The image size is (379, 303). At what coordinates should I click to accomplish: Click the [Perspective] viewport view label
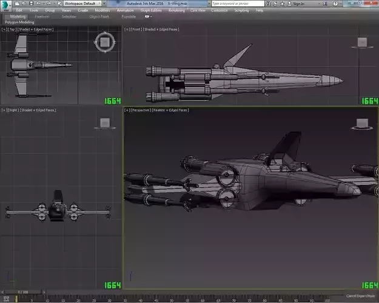141,110
